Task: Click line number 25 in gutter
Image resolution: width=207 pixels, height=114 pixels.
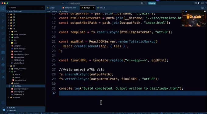Action: [54, 60]
